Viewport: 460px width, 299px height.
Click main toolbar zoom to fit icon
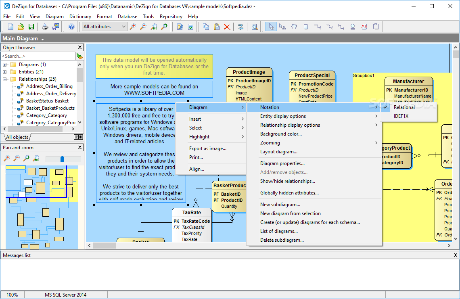click(165, 27)
